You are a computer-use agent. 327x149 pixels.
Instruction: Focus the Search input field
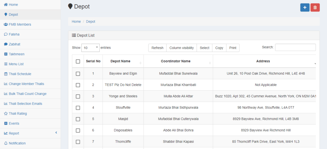[x=295, y=47]
